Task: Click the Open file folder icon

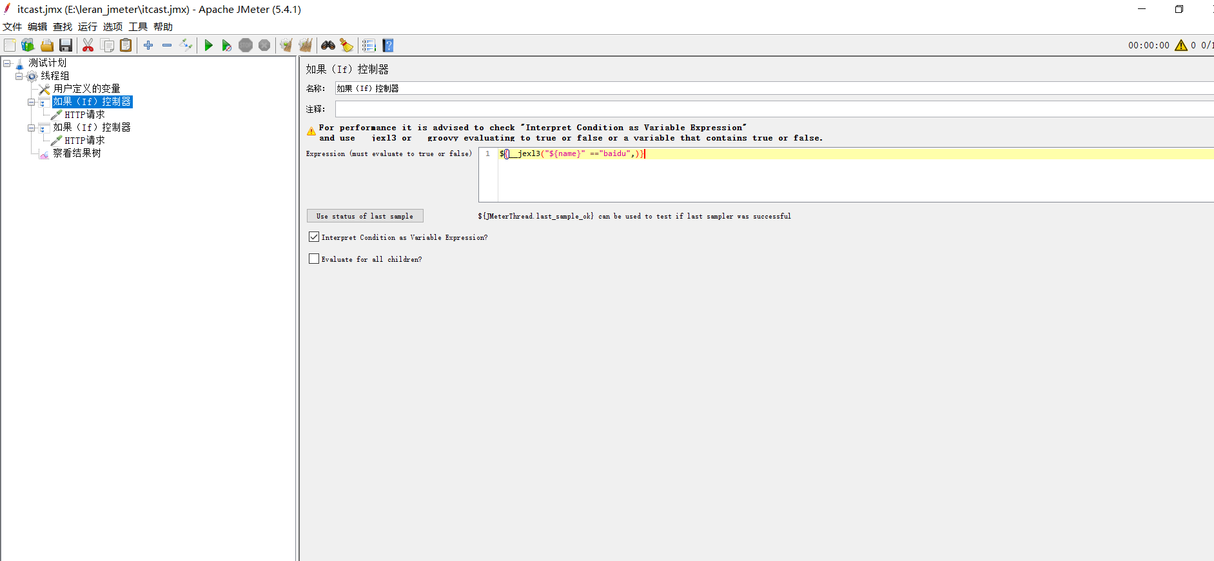Action: [47, 45]
